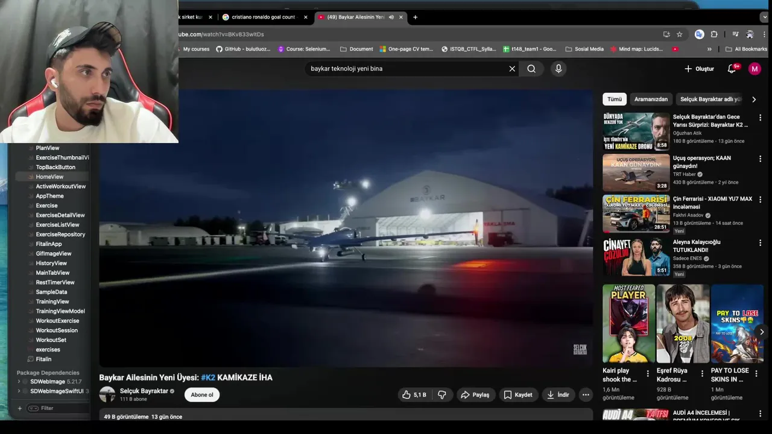Expand SDWebImage package dependency
772x434 pixels.
point(19,382)
